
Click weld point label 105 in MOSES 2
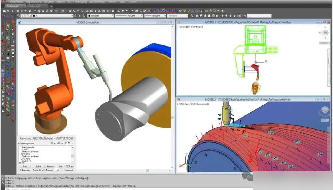click(270, 132)
